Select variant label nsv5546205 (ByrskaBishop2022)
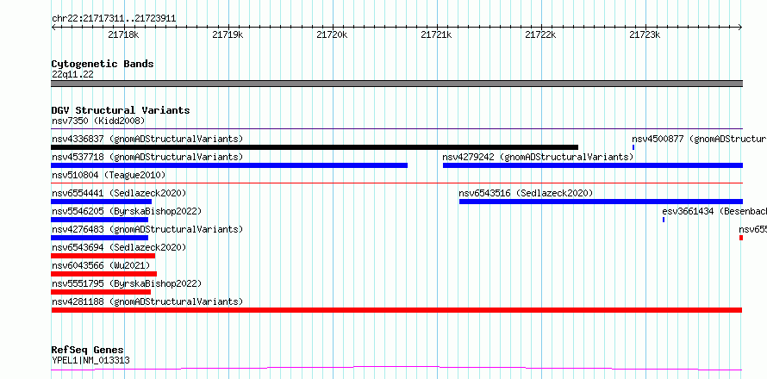The height and width of the screenshot is (379, 767). 127,211
